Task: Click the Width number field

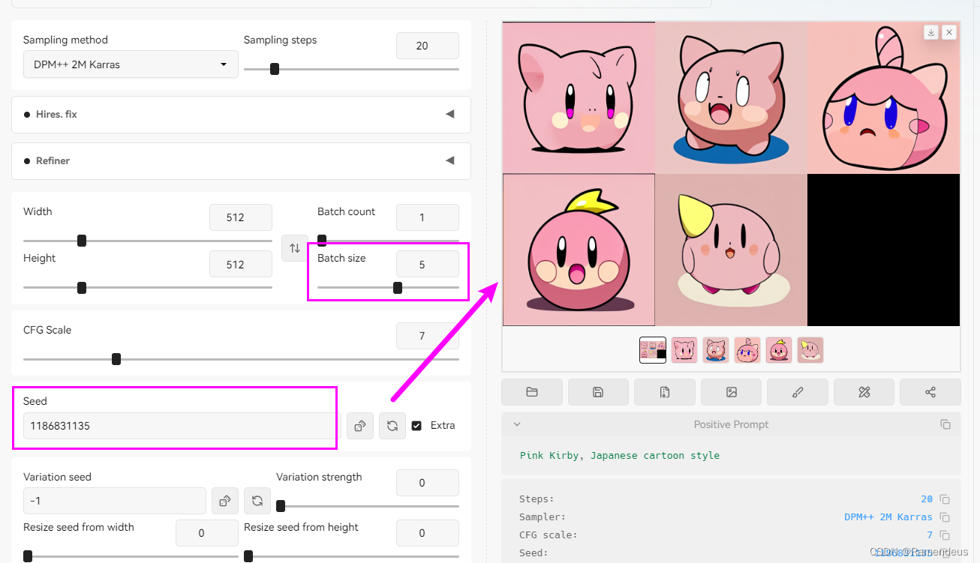Action: (241, 217)
